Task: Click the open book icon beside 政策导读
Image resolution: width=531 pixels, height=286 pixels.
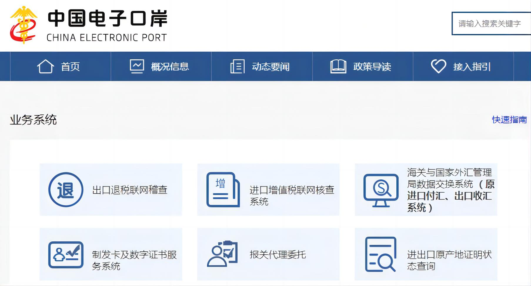Action: pos(338,66)
